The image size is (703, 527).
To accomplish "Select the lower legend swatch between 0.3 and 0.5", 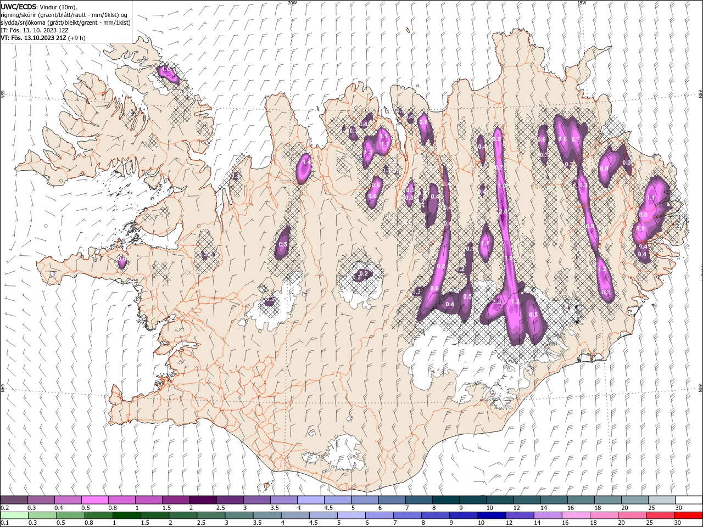I will [42, 515].
